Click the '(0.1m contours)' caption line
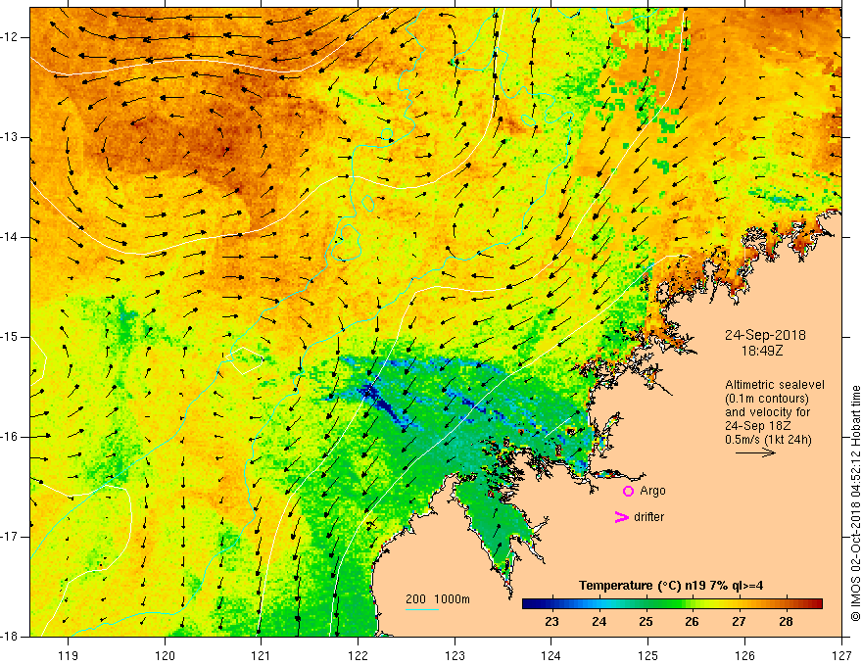 click(767, 399)
